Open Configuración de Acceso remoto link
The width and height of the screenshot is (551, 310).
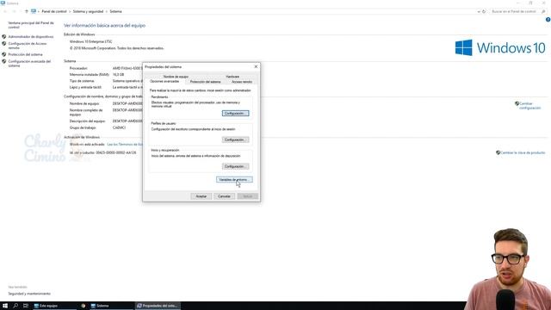pos(28,46)
